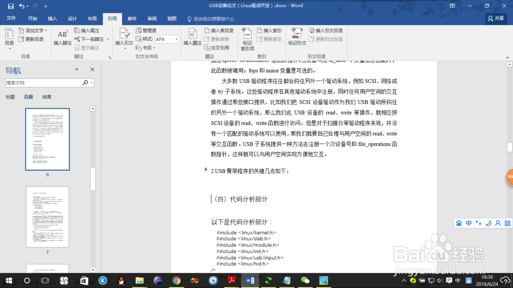Open navigation pane options dropdown arrow
The height and width of the screenshot is (288, 513).
(x=76, y=69)
